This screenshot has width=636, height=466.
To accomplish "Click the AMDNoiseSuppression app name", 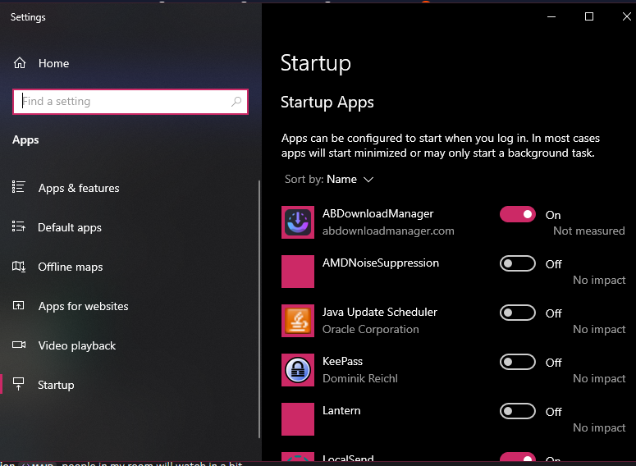I will click(x=381, y=263).
